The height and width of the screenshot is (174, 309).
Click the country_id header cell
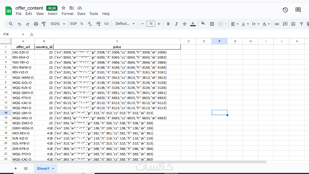(44, 47)
